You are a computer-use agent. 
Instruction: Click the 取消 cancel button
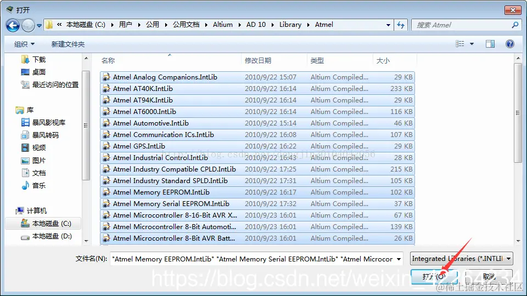click(x=489, y=276)
